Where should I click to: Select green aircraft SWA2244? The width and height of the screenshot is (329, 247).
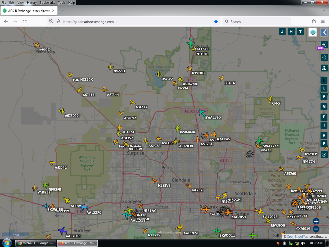pyautogui.click(x=260, y=141)
